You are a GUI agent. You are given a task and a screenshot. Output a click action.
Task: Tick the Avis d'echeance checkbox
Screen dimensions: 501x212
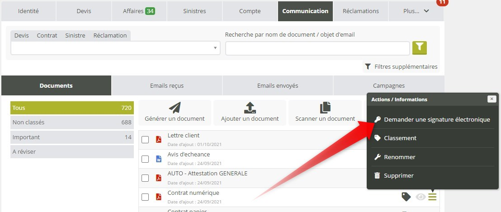coord(145,159)
